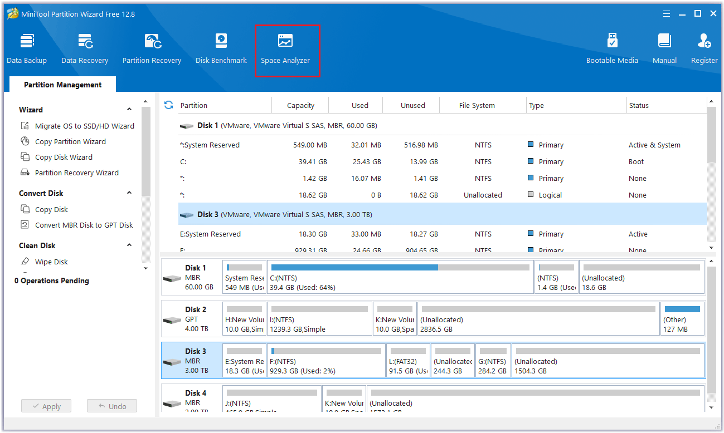Select the Disk 1 header row in table
The width and height of the screenshot is (724, 433).
tap(443, 126)
